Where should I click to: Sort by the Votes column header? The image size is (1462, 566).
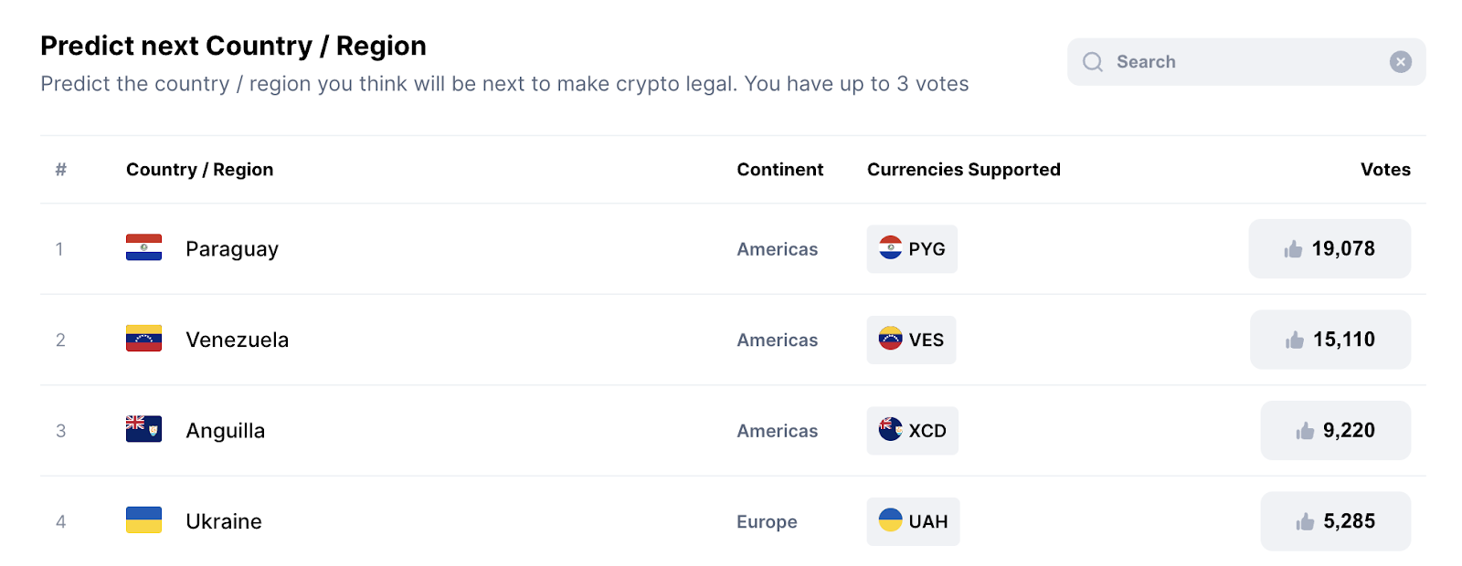[x=1384, y=170]
